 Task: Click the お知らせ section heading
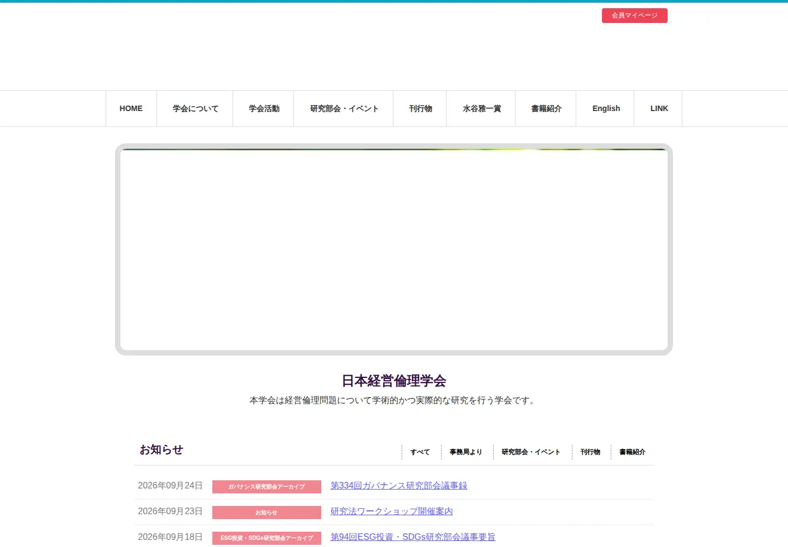coord(161,450)
